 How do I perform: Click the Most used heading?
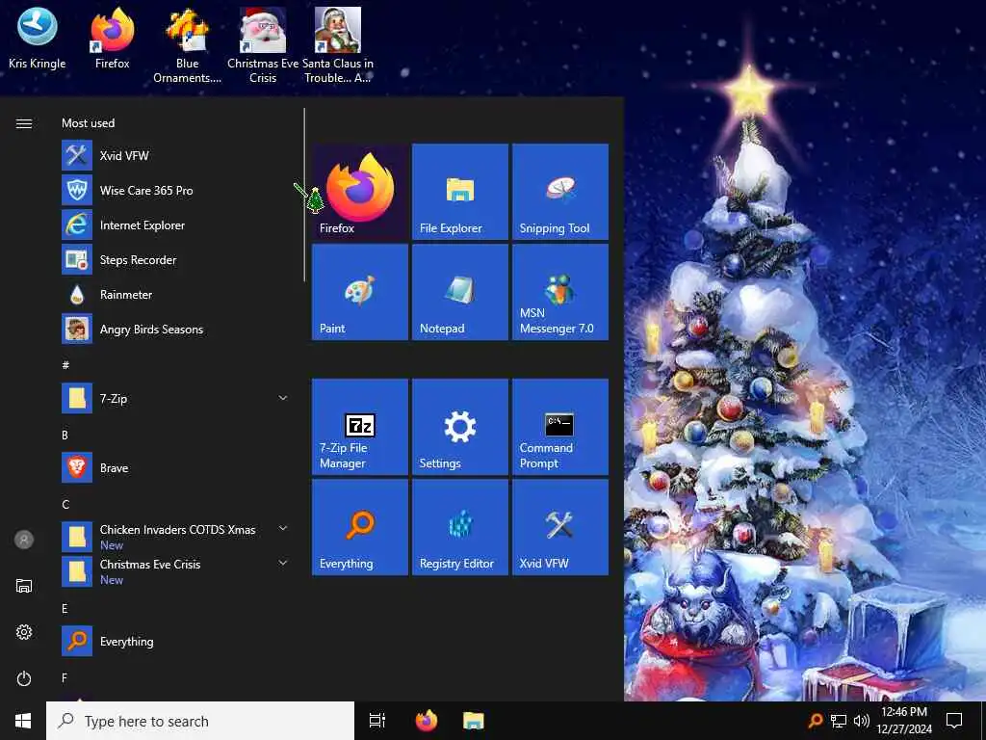[88, 122]
